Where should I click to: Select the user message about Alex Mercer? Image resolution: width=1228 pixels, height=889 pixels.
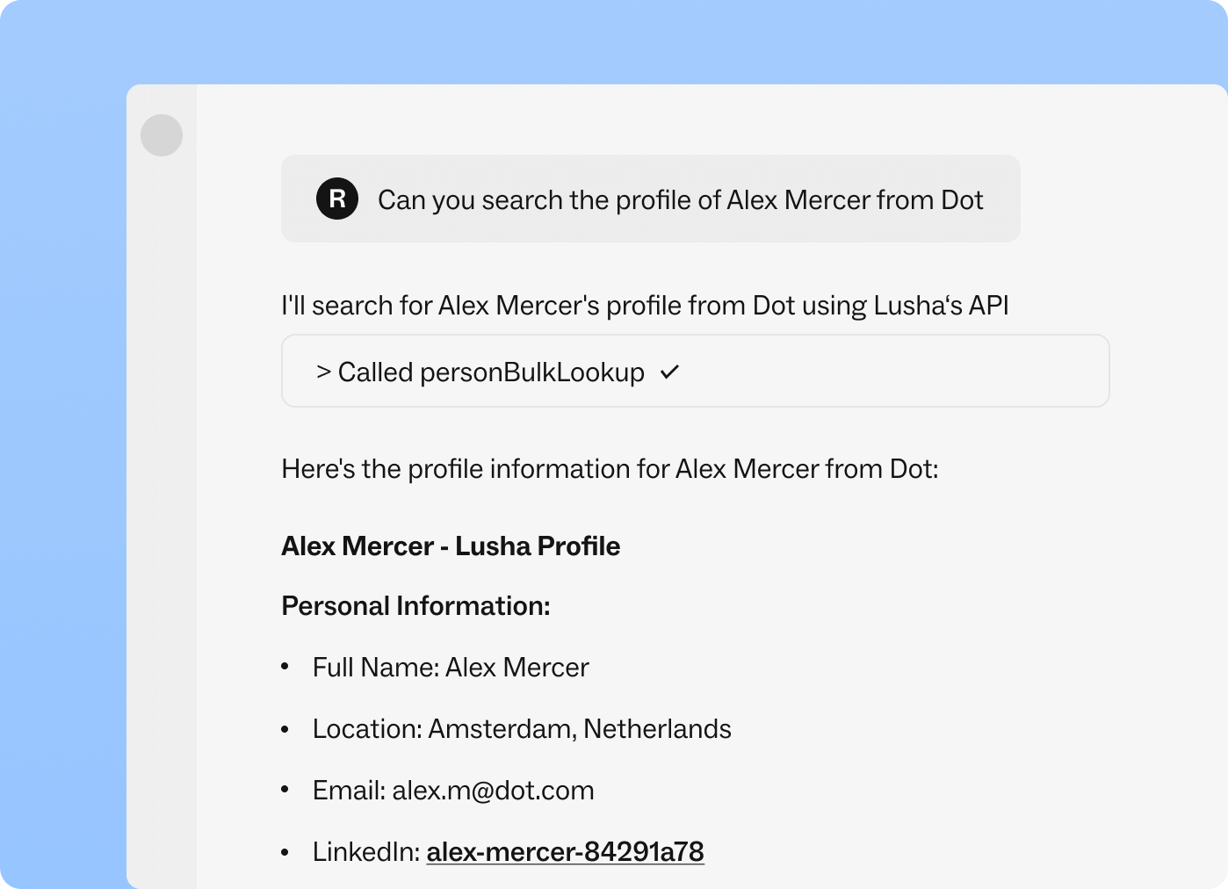click(651, 199)
